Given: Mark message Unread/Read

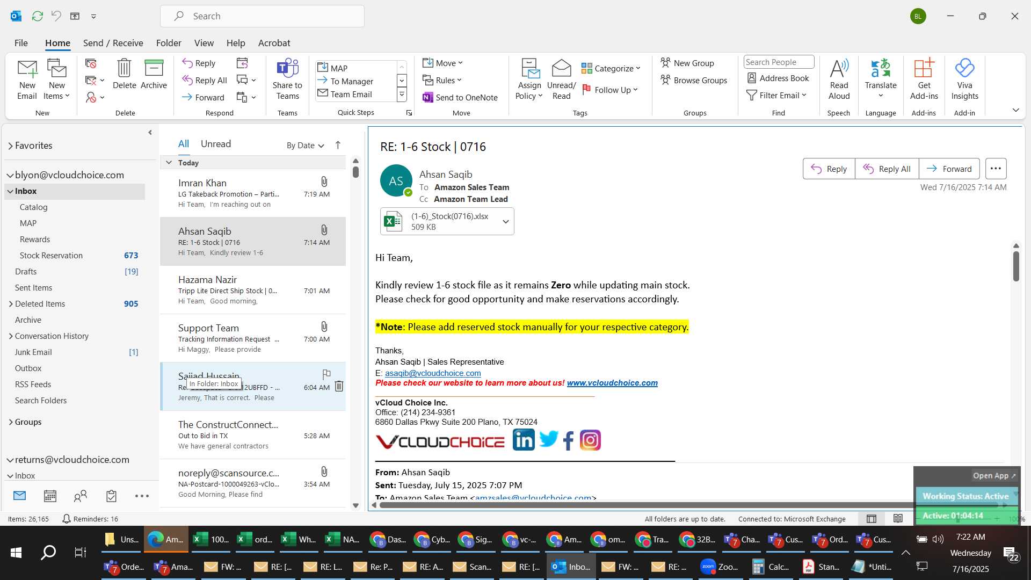Looking at the screenshot, I should click(561, 79).
